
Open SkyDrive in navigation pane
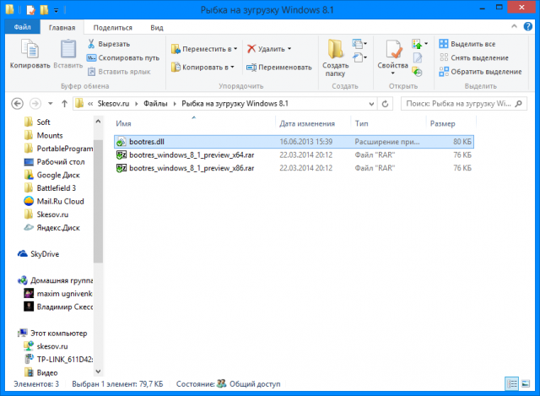39,254
